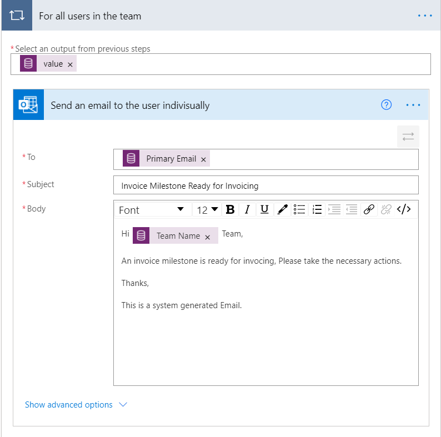Remove the value token
Screen dimensions: 441x437
70,64
